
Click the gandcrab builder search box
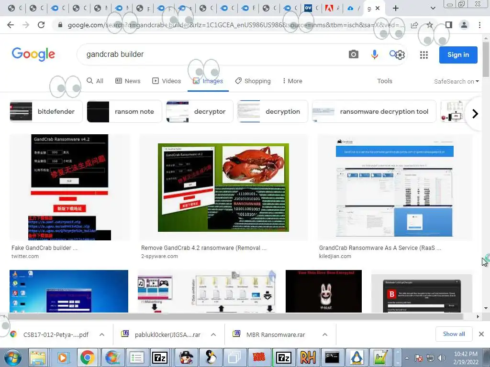(212, 54)
